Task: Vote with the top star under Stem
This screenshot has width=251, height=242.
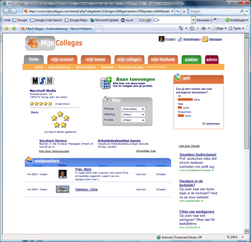Action: click(x=60, y=114)
